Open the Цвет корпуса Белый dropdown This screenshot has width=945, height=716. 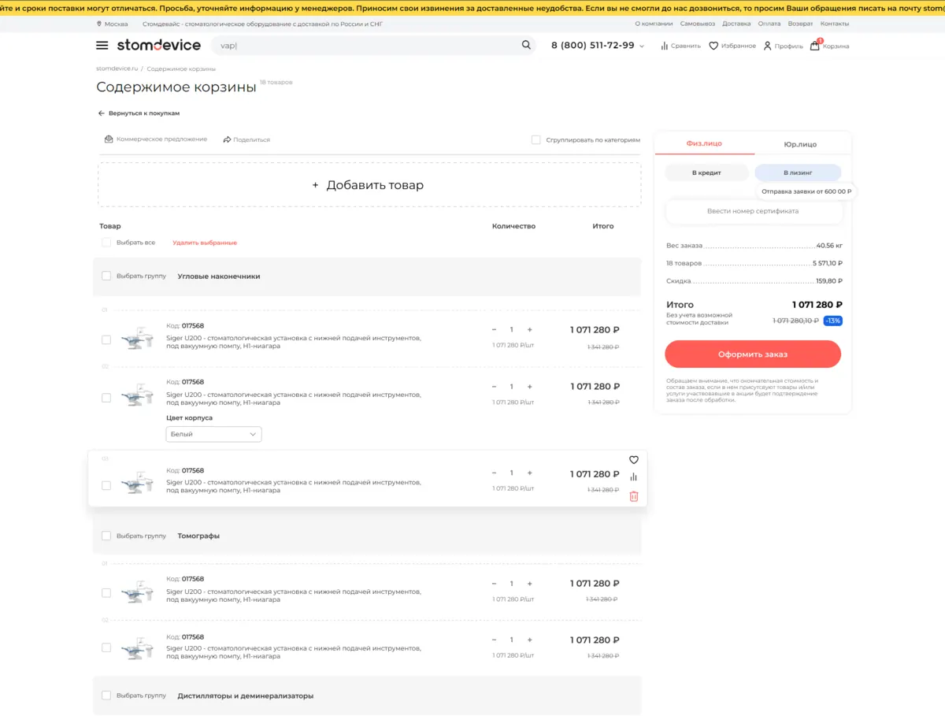(213, 434)
